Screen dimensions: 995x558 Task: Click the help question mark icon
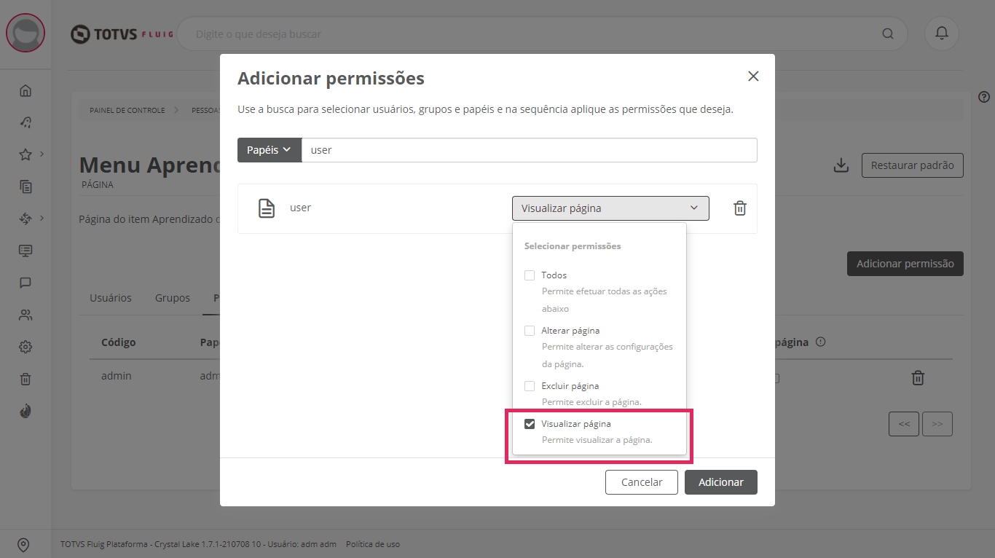[x=984, y=97]
